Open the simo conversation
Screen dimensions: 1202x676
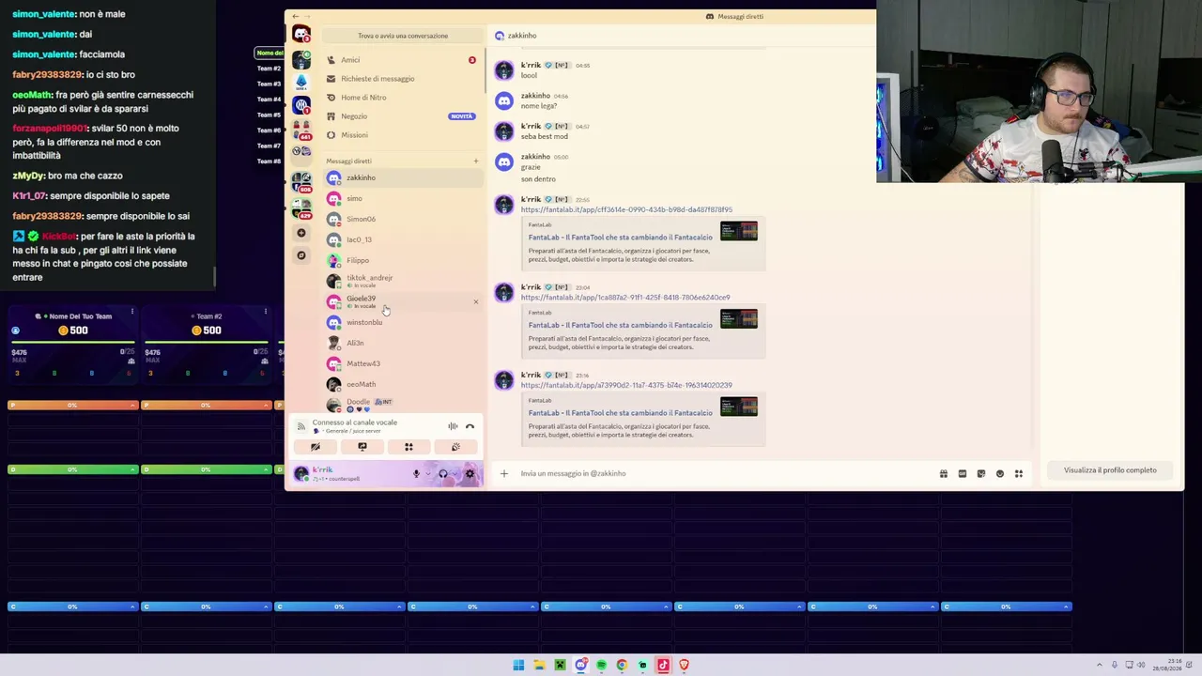[402, 198]
